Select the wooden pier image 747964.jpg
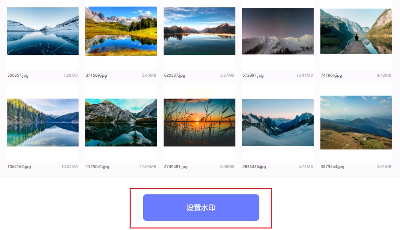 coord(356,31)
